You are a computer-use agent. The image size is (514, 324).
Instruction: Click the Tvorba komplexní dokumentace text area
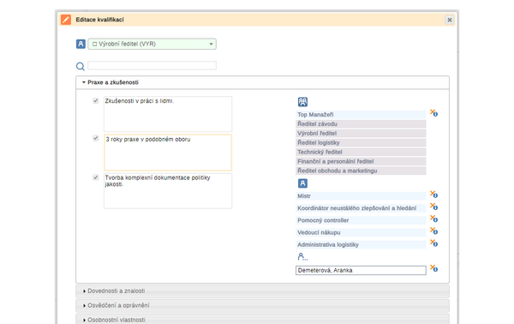(x=168, y=191)
